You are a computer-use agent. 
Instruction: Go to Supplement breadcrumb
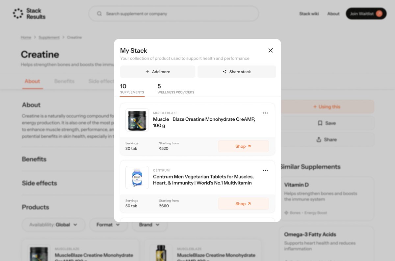click(x=49, y=37)
